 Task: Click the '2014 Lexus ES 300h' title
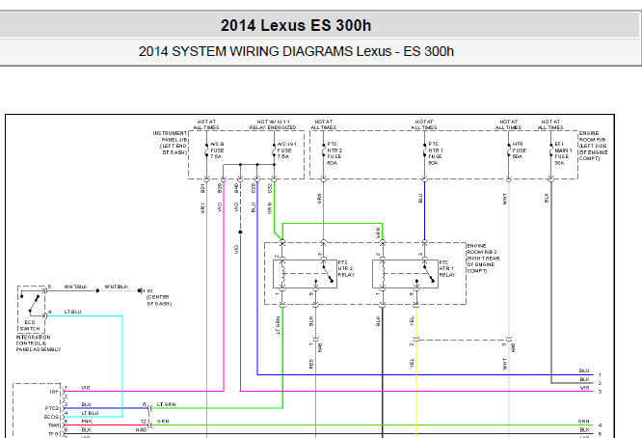click(296, 25)
